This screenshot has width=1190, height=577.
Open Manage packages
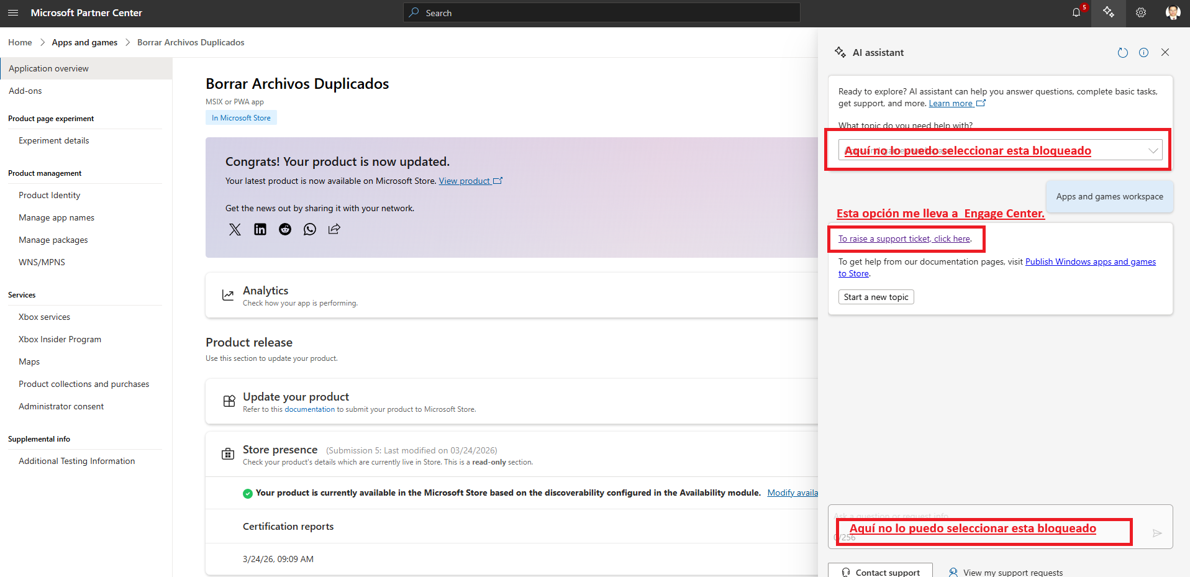(53, 240)
